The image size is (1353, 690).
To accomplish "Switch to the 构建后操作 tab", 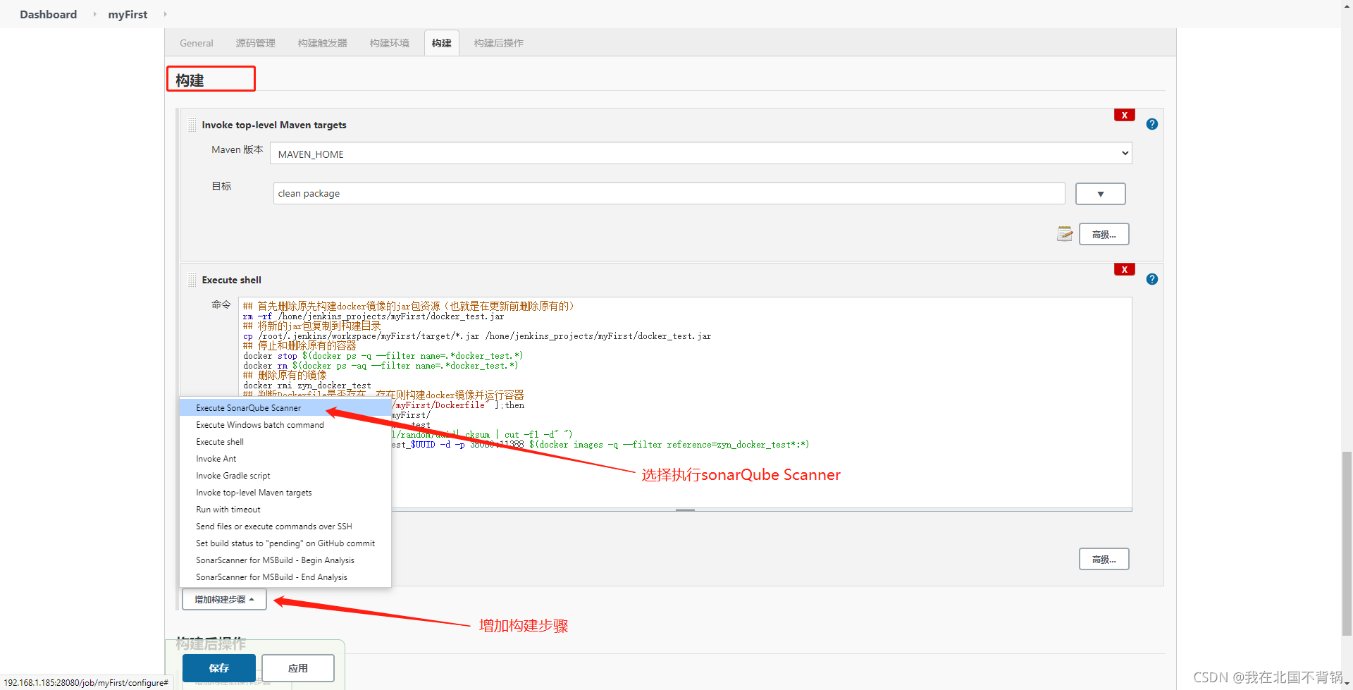I will click(498, 43).
